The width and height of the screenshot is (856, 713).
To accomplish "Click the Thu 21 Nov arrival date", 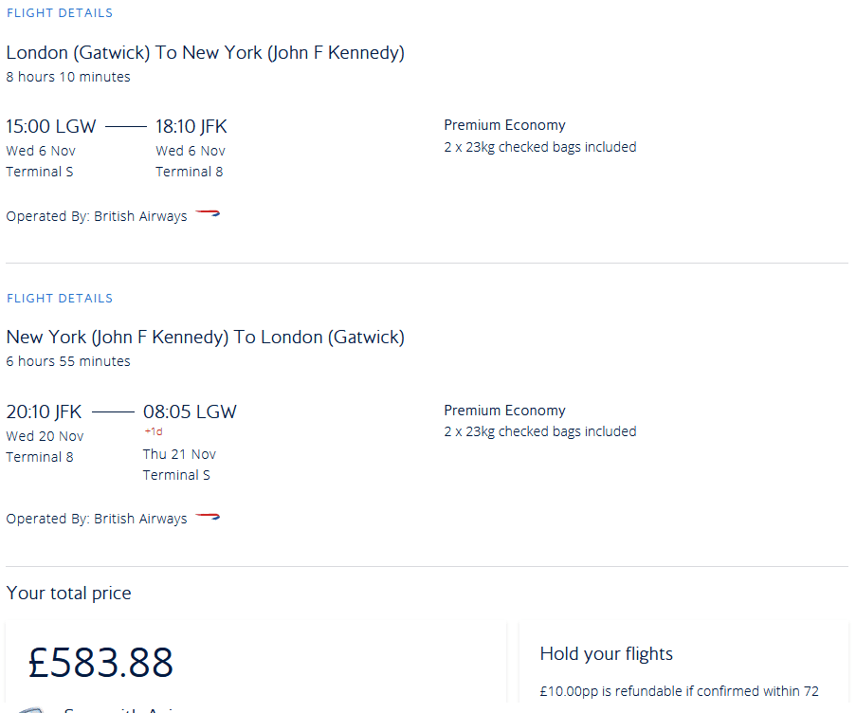I will point(179,454).
